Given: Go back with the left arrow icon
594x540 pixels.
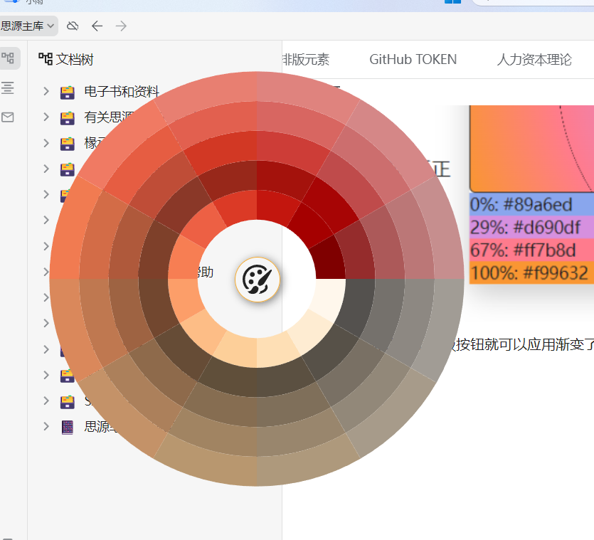Looking at the screenshot, I should (x=97, y=26).
